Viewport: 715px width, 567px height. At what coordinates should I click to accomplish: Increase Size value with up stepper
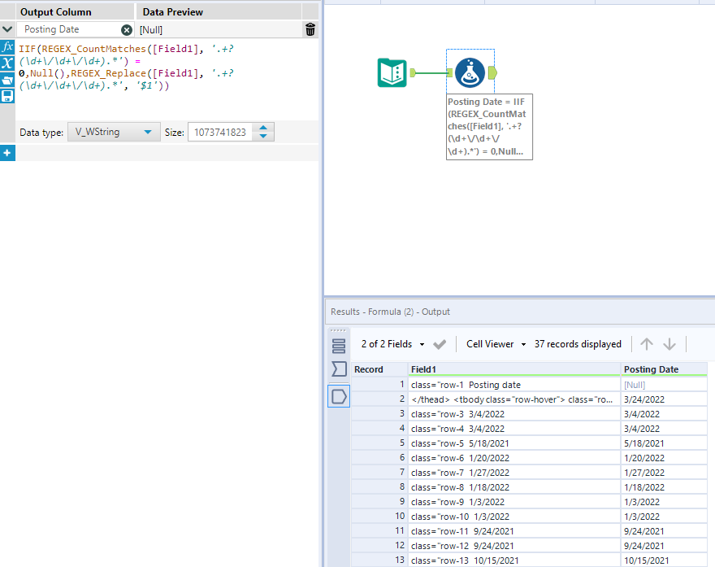[264, 128]
